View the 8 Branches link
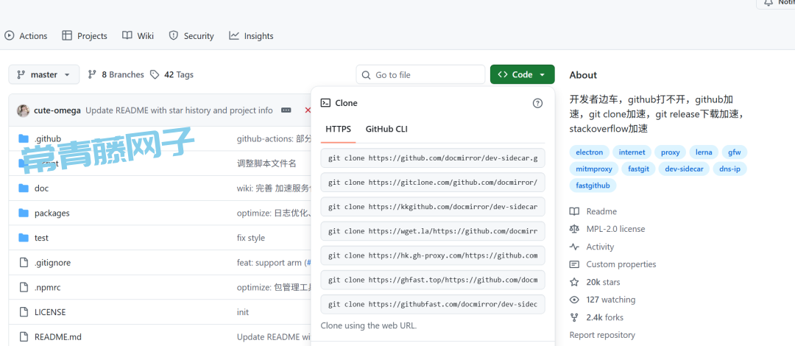Screen dimensions: 795x346 pyautogui.click(x=116, y=74)
